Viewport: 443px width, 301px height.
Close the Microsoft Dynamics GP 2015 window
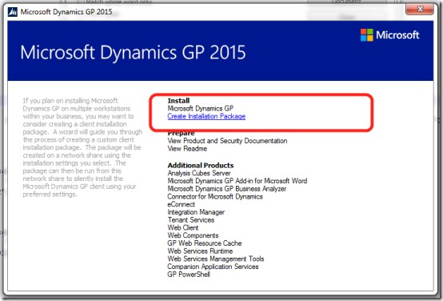click(420, 9)
